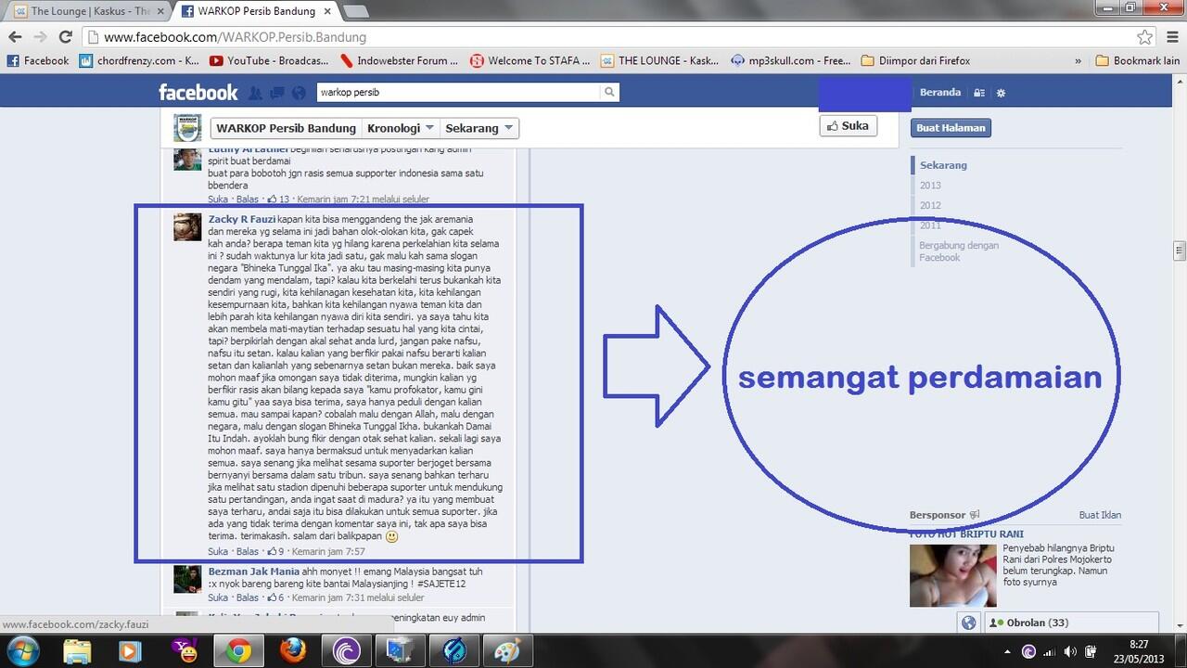This screenshot has width=1187, height=668.
Task: Click Suka under Bezman Jak Mania's comment
Action: (218, 597)
